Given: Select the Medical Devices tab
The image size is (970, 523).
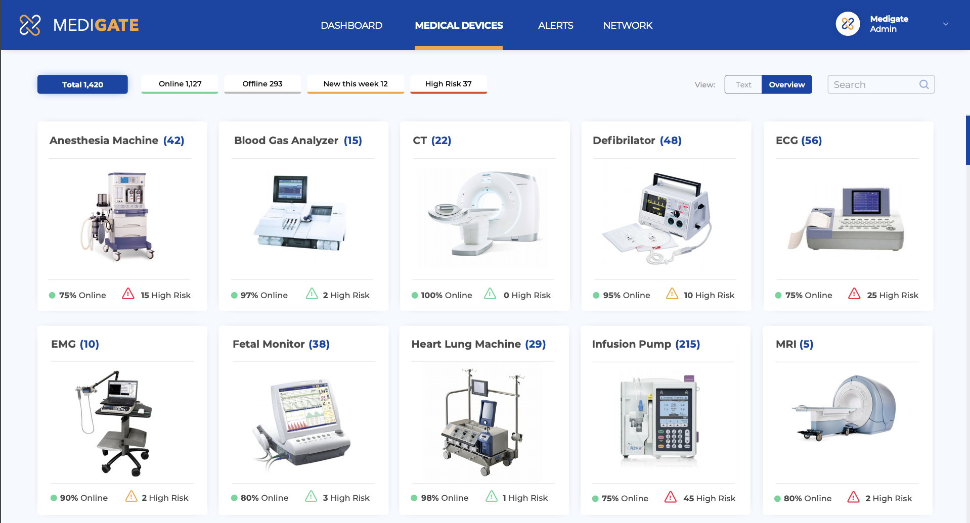Looking at the screenshot, I should pyautogui.click(x=459, y=25).
